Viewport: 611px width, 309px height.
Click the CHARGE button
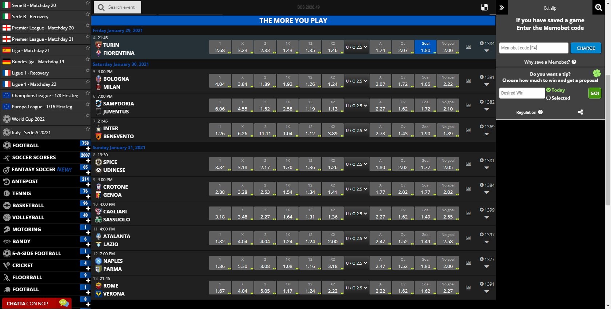coord(586,48)
